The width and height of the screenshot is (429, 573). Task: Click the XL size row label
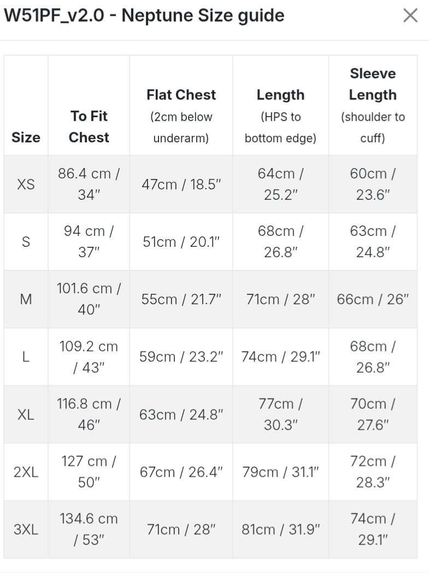click(x=26, y=414)
